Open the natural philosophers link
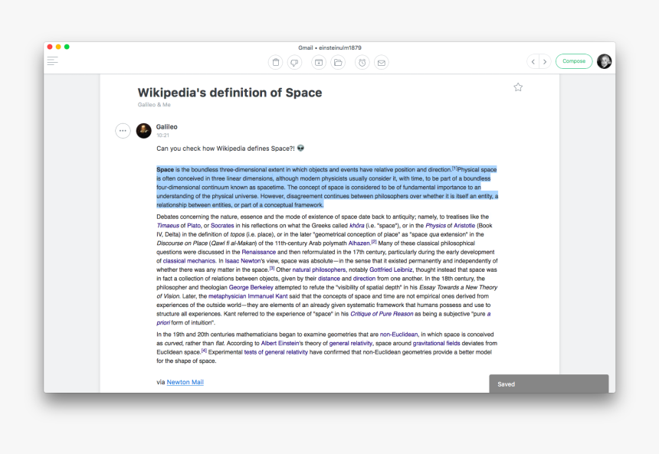The height and width of the screenshot is (454, 659). pos(319,269)
